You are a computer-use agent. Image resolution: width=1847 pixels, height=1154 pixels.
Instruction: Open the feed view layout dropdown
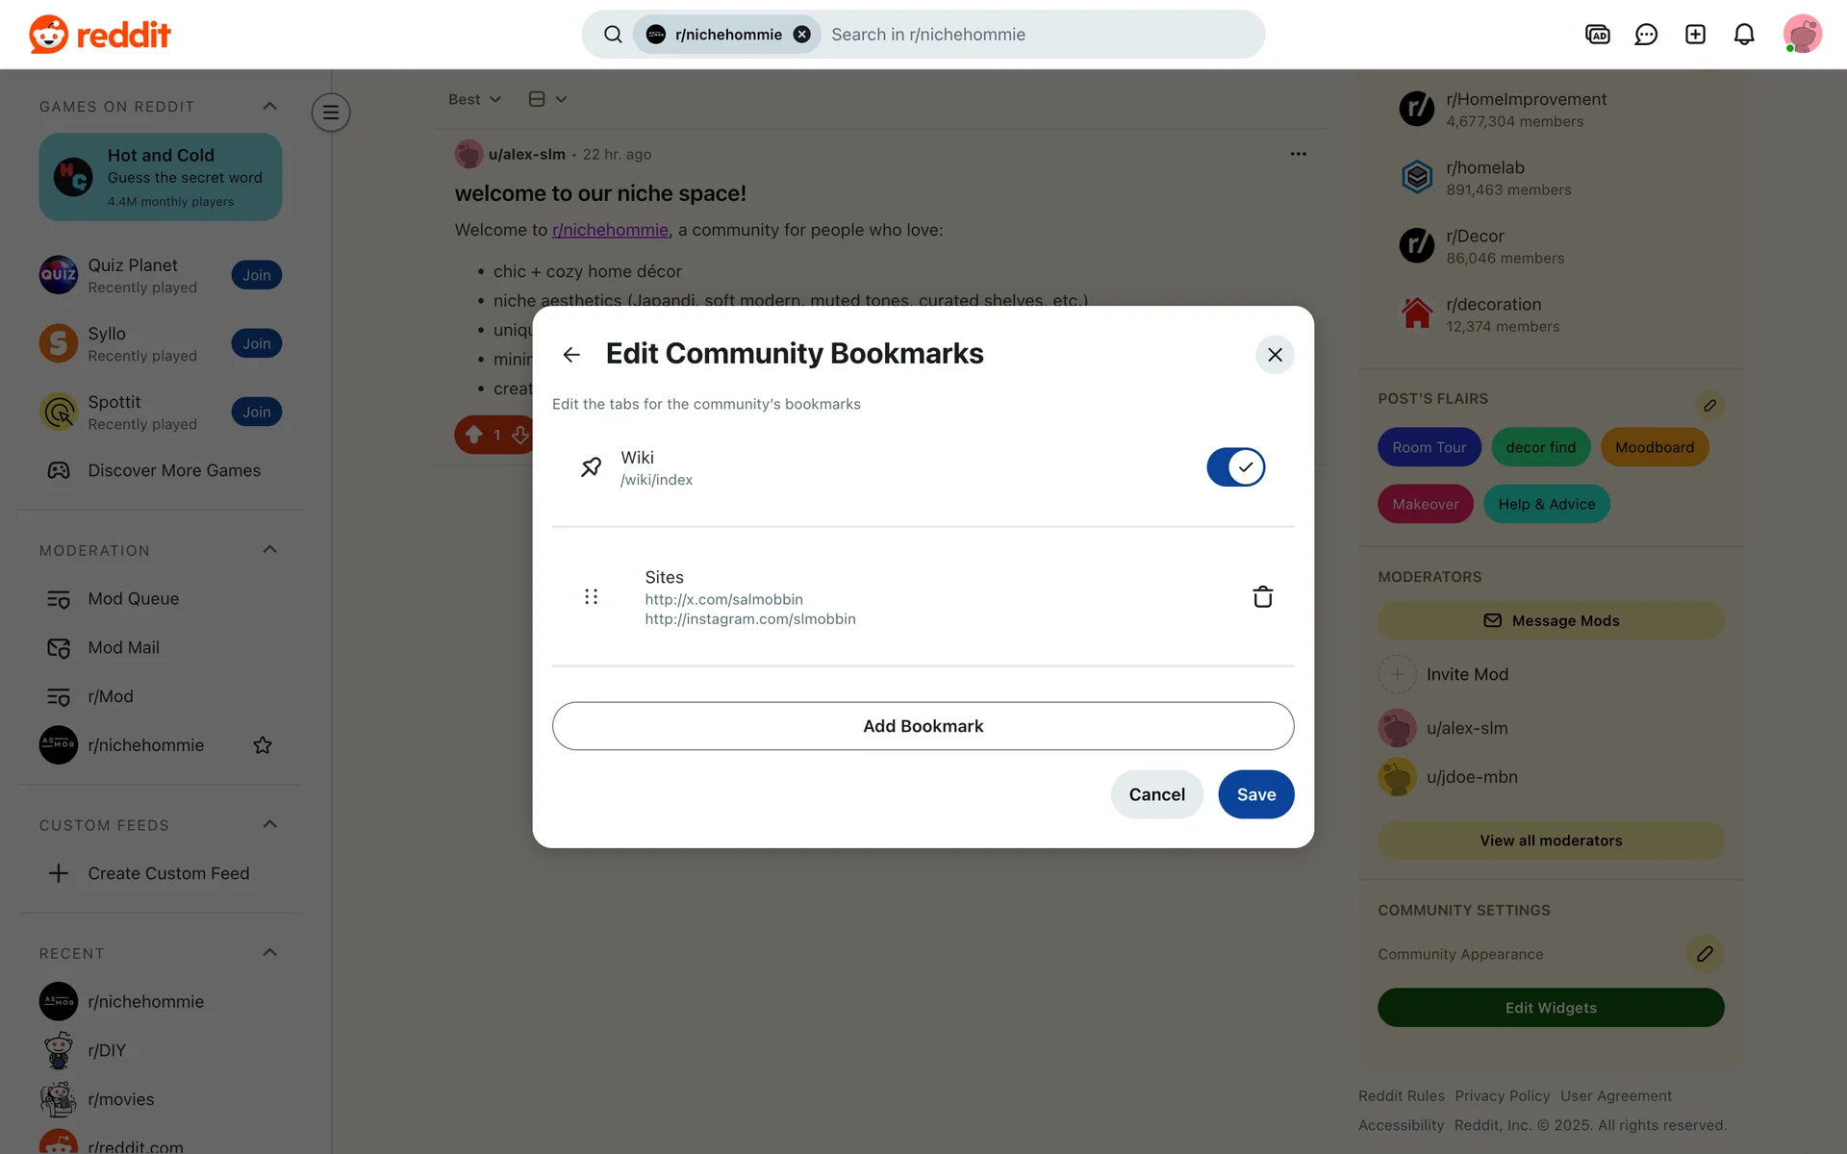(x=547, y=99)
